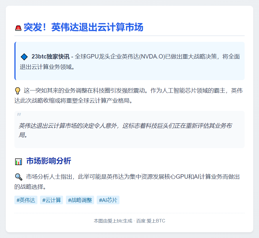Click the bar chart icon beside 市场影响分析

pyautogui.click(x=18, y=162)
